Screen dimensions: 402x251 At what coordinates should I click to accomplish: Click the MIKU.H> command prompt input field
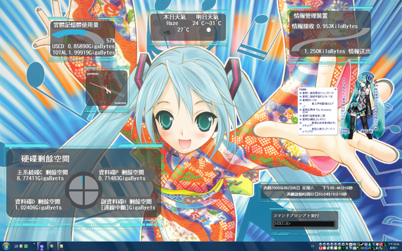tap(304, 224)
